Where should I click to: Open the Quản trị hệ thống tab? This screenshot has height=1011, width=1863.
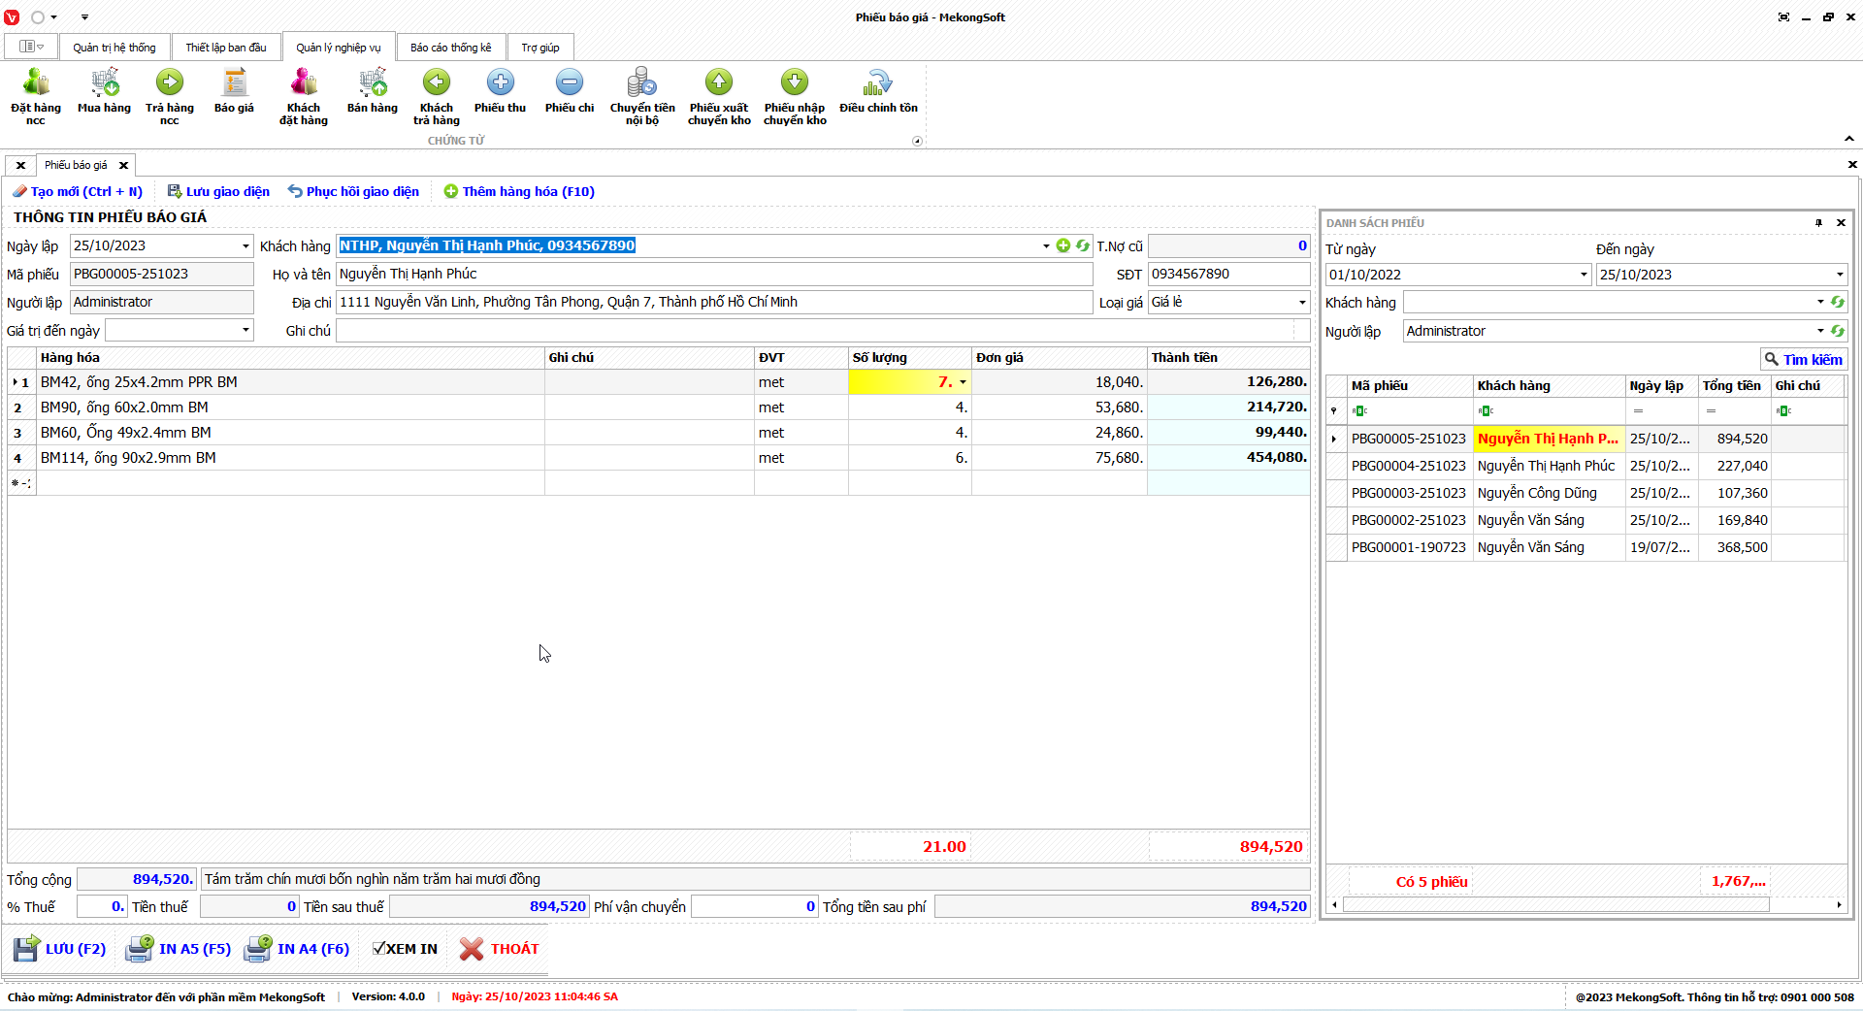click(x=114, y=48)
